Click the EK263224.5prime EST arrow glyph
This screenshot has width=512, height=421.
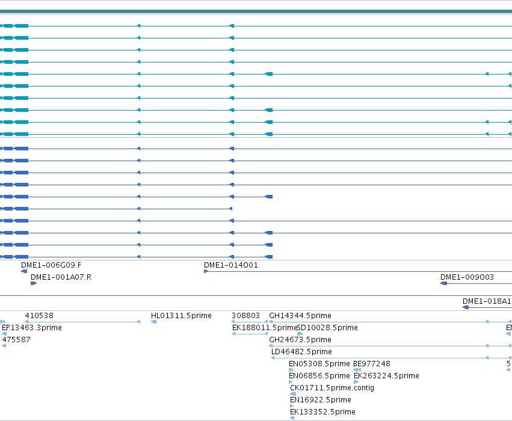(x=356, y=382)
